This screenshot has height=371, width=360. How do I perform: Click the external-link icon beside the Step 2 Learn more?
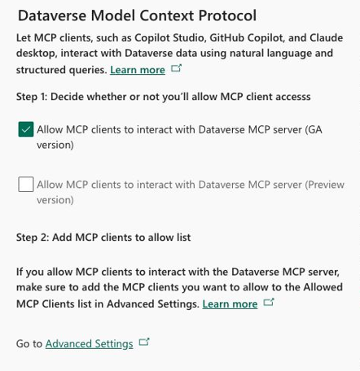tap(269, 302)
